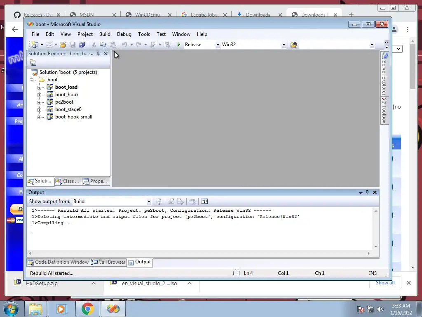Expand the boot_hook_small project node
This screenshot has width=422, height=317.
pos(39,117)
